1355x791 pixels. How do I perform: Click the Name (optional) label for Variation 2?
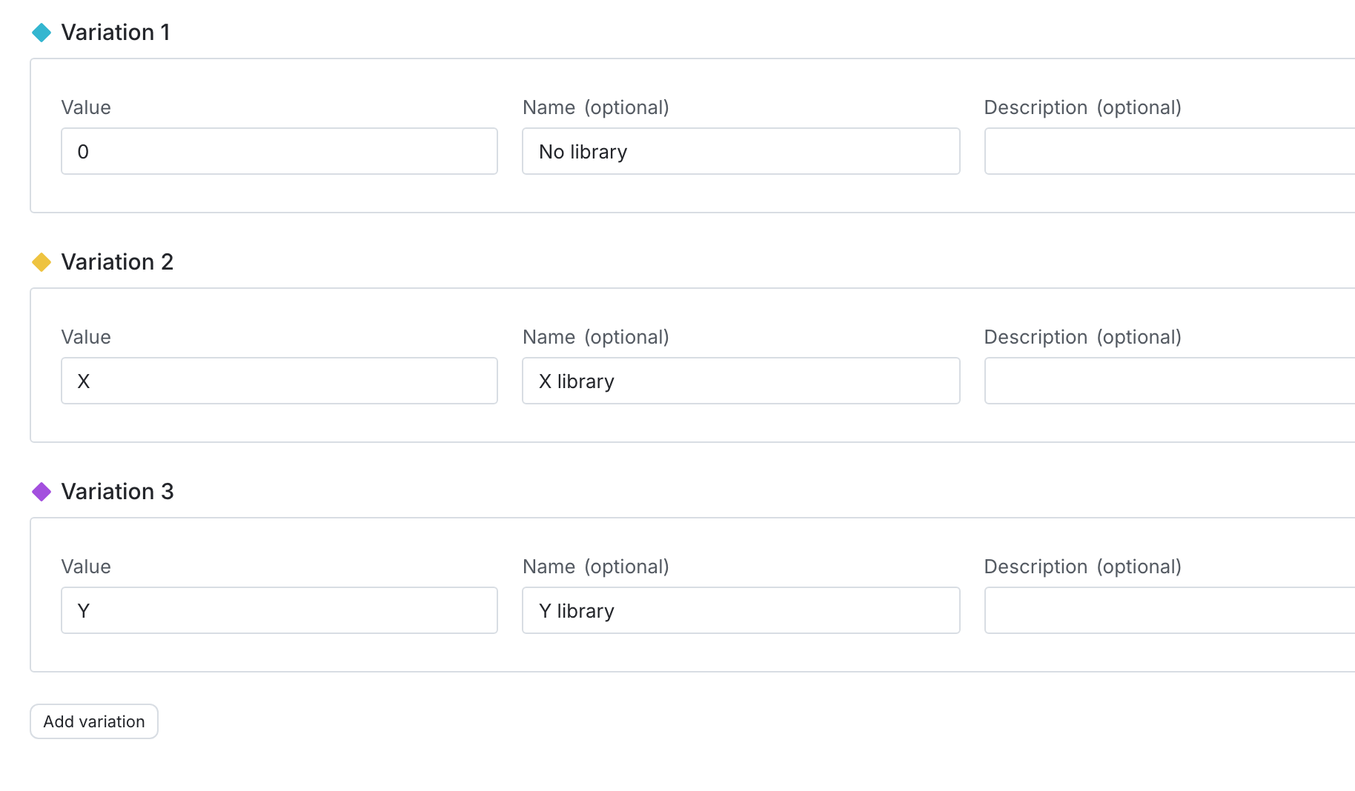tap(595, 337)
